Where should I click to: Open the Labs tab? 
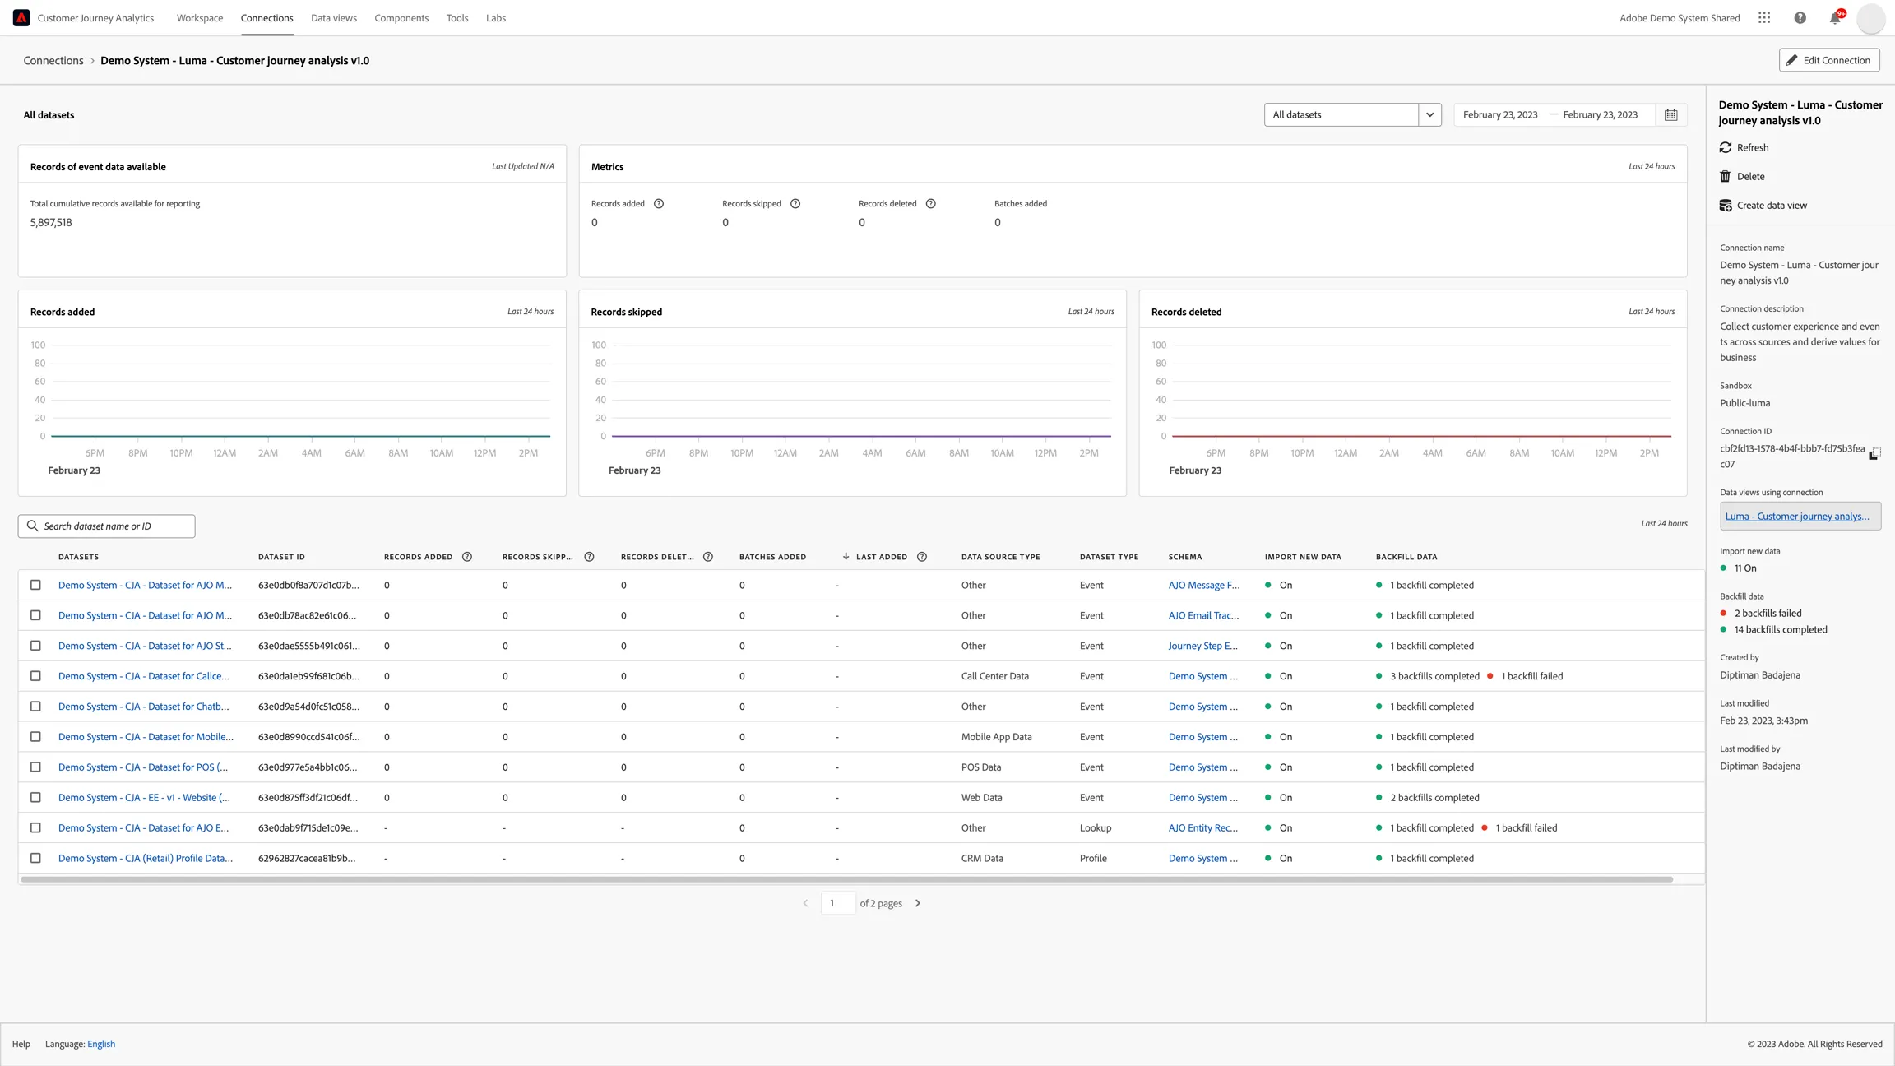pyautogui.click(x=496, y=17)
